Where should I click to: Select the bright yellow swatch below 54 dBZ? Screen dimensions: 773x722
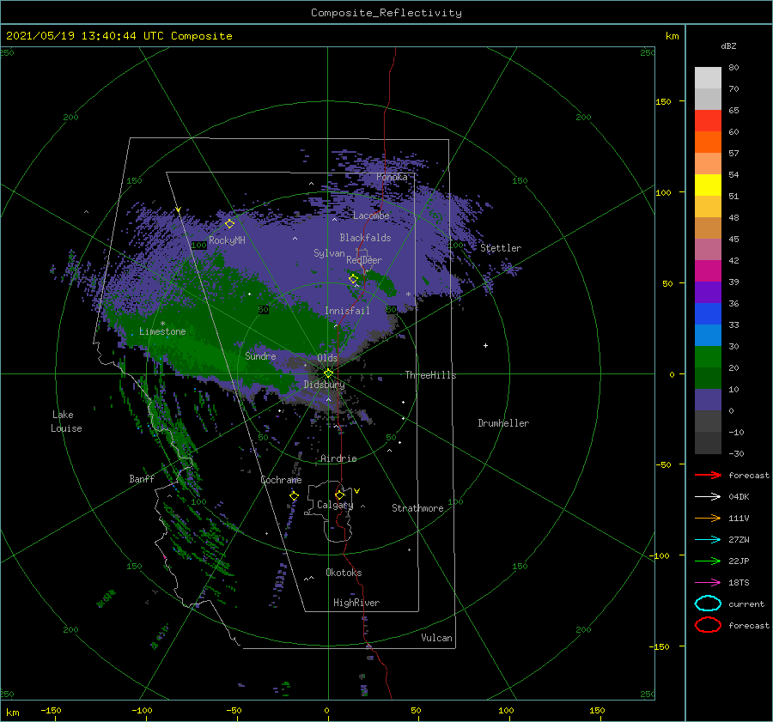708,185
